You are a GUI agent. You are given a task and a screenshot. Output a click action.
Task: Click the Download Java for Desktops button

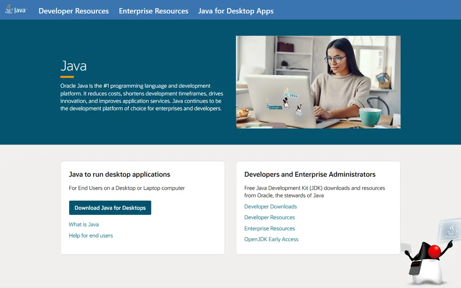pyautogui.click(x=110, y=208)
